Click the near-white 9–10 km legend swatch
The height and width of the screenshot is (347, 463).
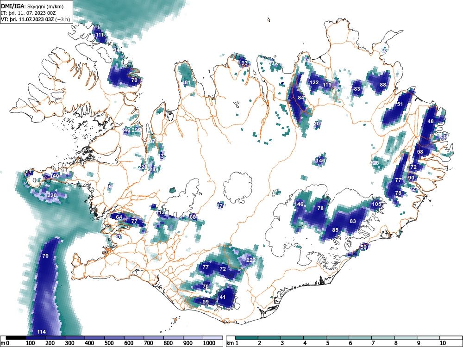coord(428,338)
